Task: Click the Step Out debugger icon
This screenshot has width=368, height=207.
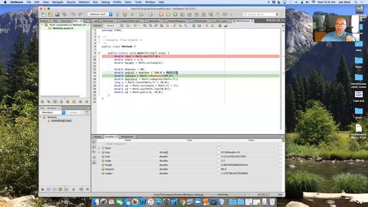Action: [204, 14]
